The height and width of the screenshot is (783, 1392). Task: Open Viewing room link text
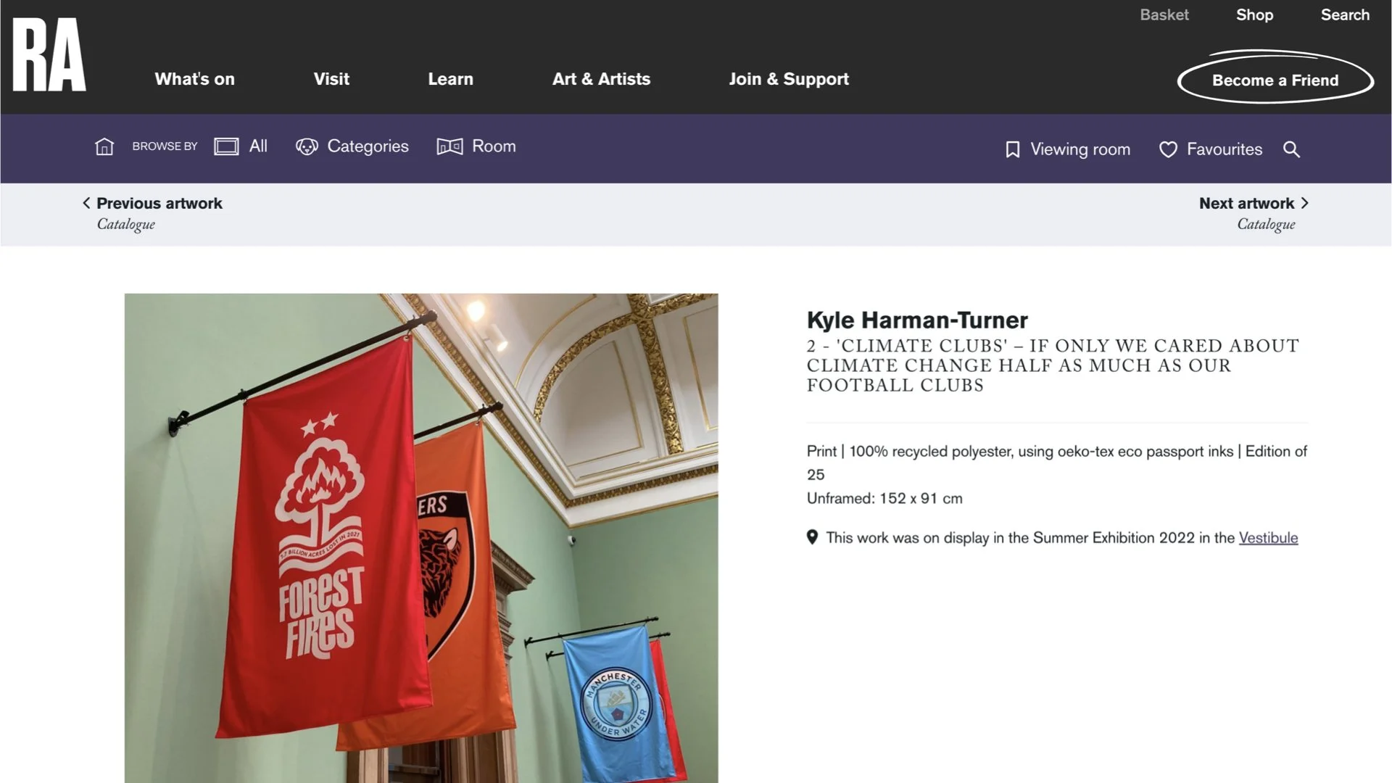pyautogui.click(x=1080, y=149)
